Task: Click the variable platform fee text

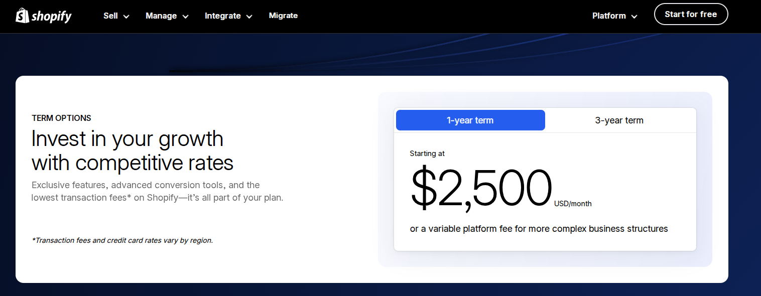Action: (539, 229)
